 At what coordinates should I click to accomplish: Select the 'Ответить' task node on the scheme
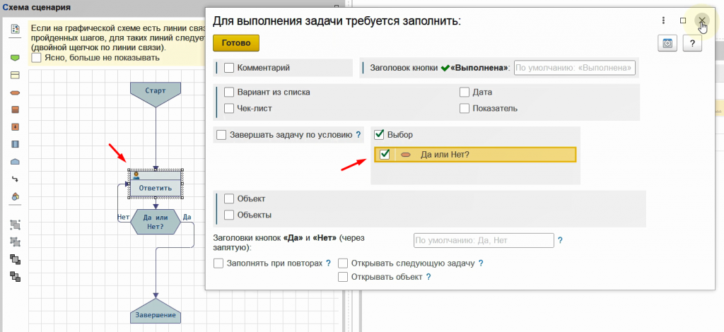(x=156, y=184)
